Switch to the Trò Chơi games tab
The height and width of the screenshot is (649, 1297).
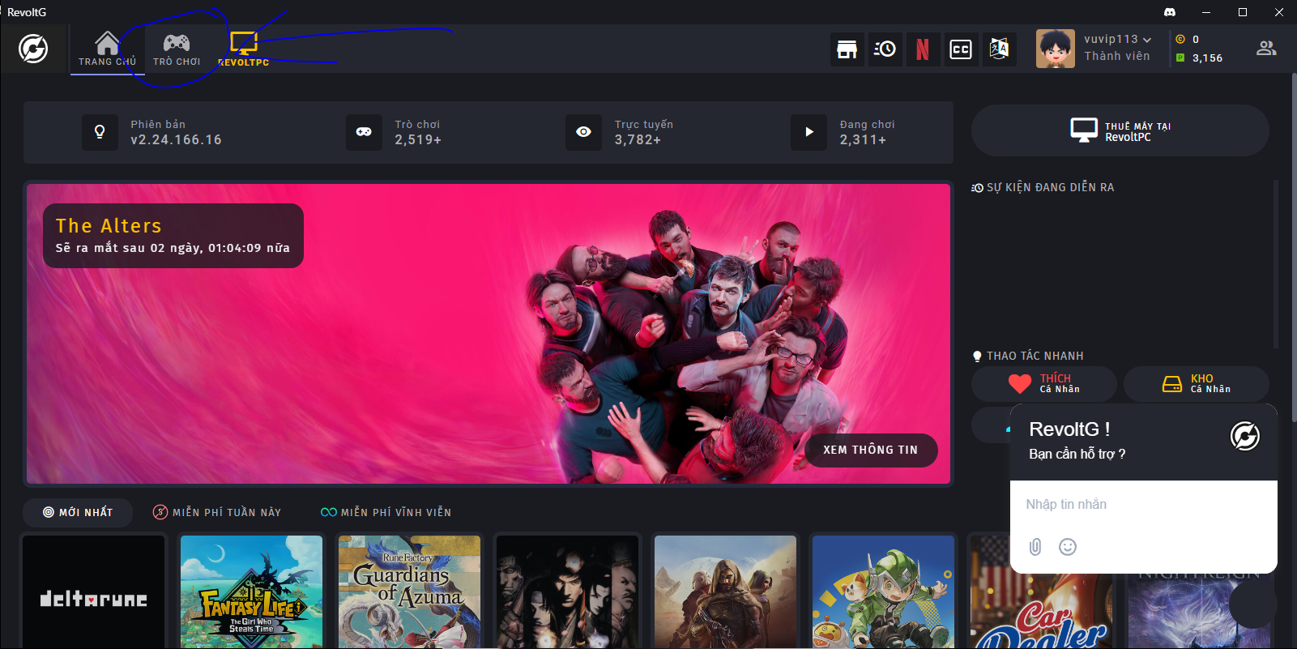(177, 49)
